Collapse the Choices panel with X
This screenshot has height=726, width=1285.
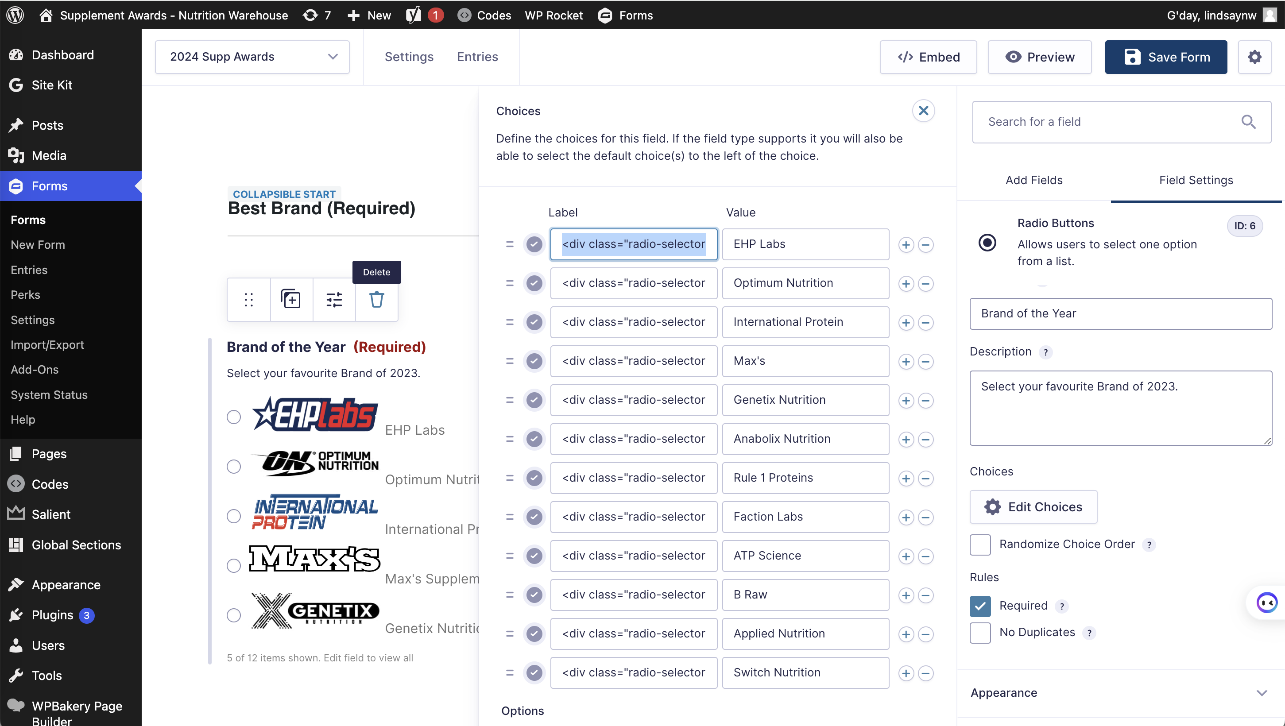(923, 110)
